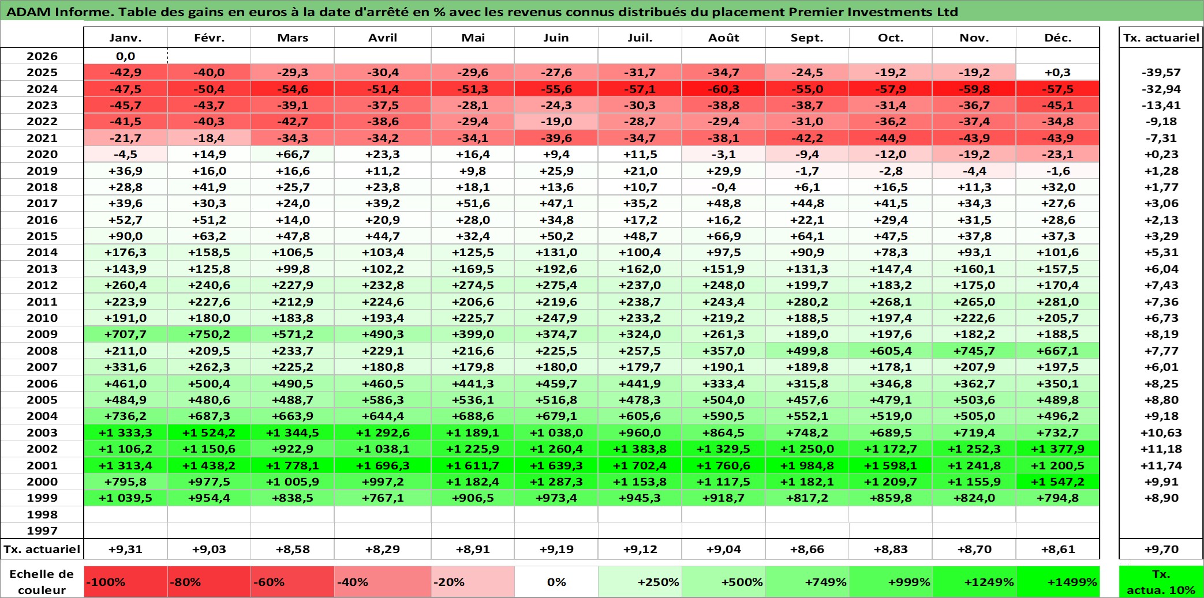The image size is (1204, 598).
Task: Select the +1 524,2 cell for February 2003
Action: point(209,432)
